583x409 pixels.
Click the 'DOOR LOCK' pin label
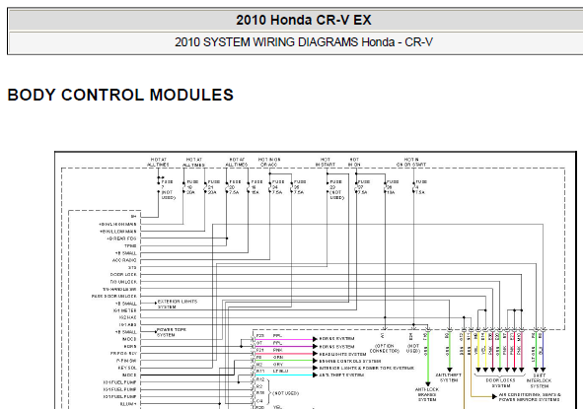[x=123, y=275]
